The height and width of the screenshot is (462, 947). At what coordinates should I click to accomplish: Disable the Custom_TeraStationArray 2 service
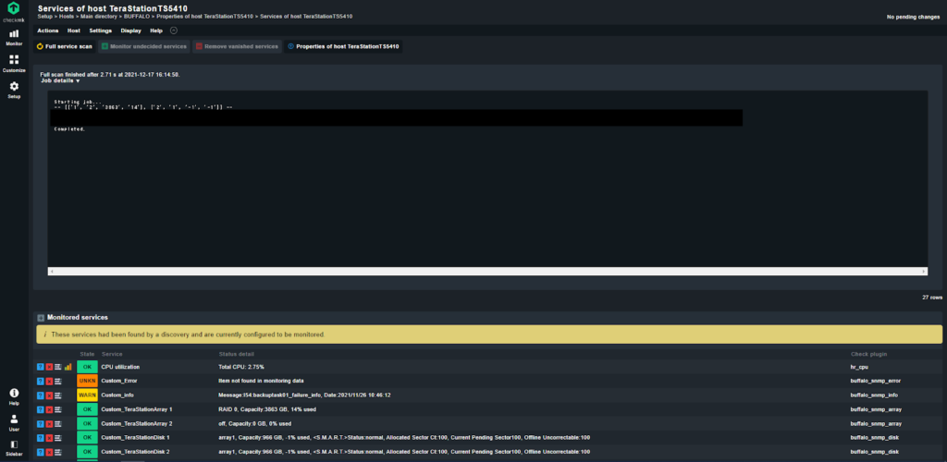50,423
